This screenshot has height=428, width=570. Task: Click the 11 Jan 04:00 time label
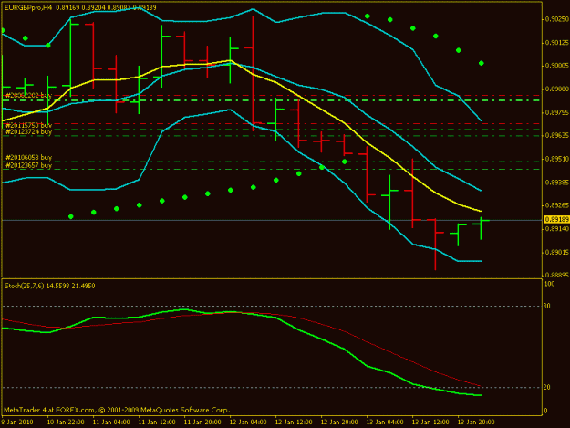[x=111, y=423]
